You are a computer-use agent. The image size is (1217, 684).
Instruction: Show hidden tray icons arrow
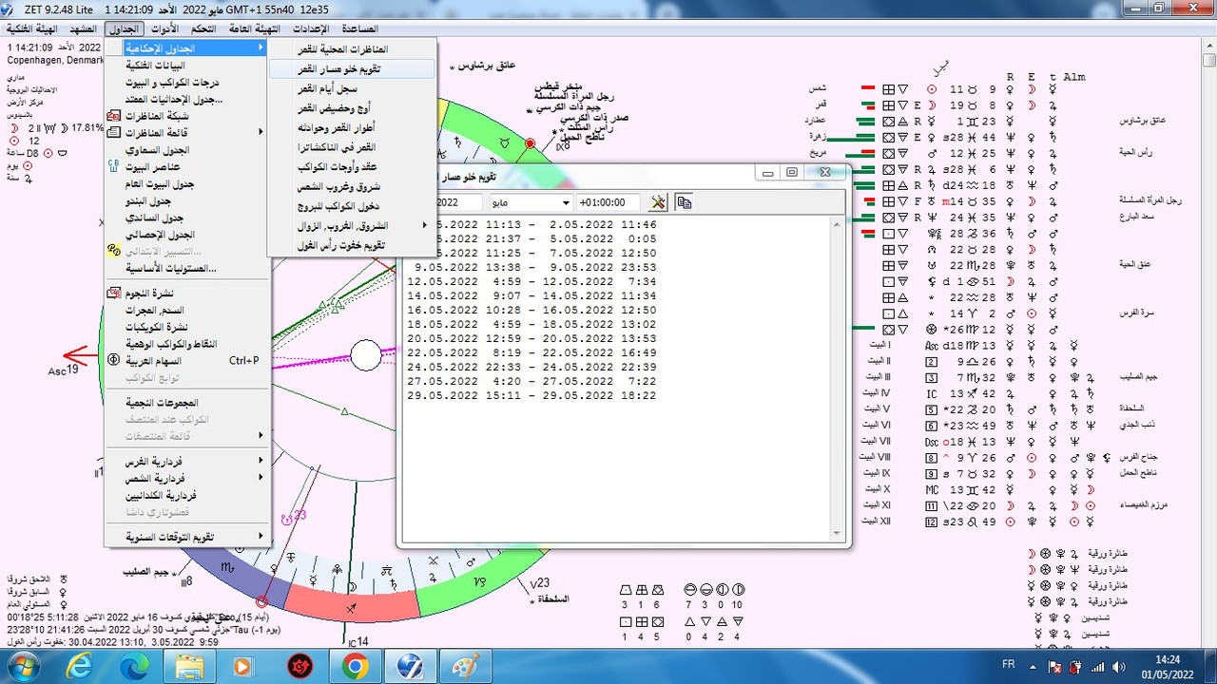click(1034, 666)
